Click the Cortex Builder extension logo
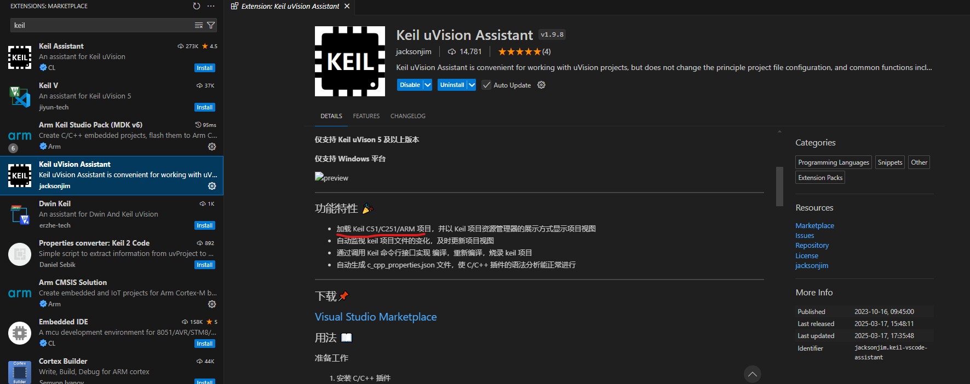970x384 pixels. tap(20, 372)
